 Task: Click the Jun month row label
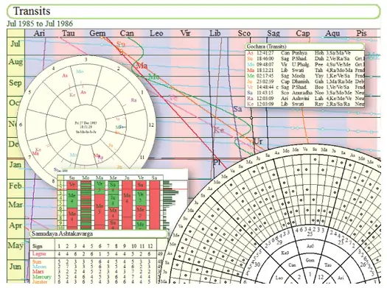tap(15, 267)
